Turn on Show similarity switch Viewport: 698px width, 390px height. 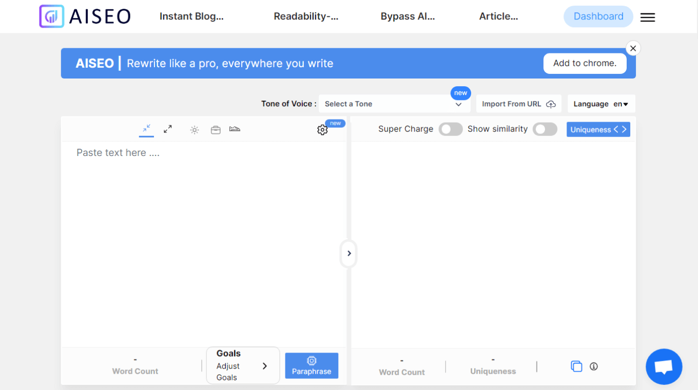coord(545,129)
